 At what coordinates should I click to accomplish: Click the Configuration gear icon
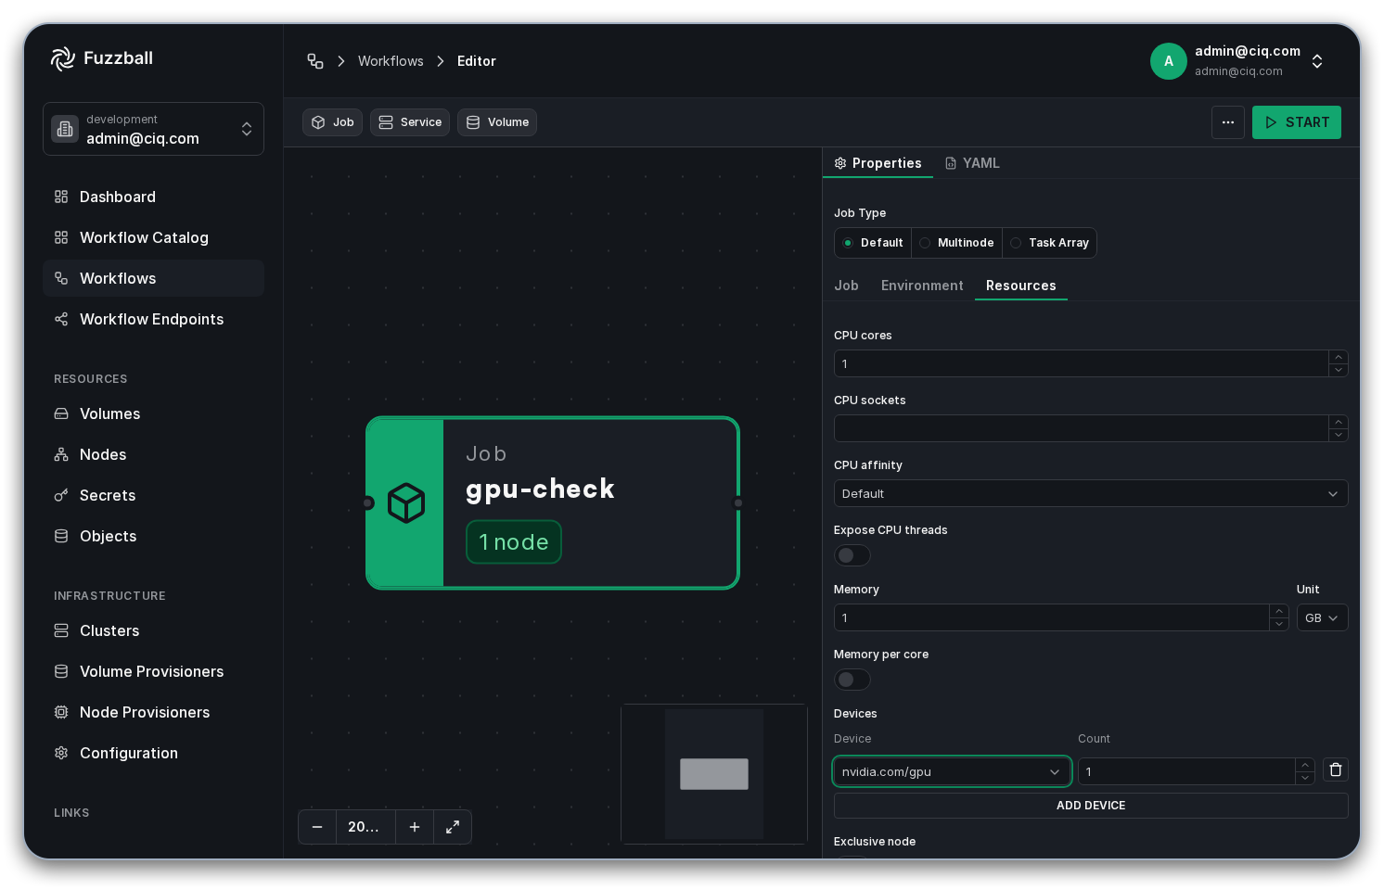tap(61, 753)
